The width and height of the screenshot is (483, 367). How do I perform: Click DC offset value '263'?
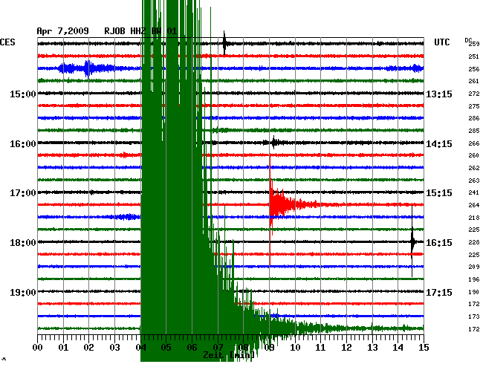coord(474,181)
